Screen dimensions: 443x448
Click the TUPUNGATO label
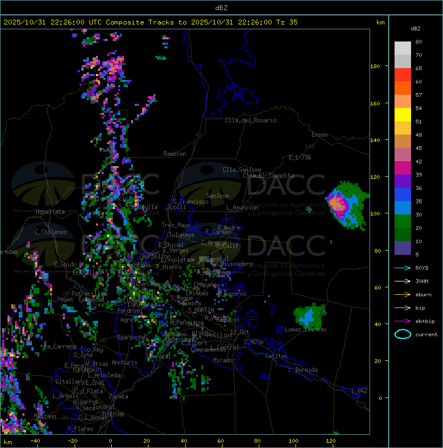pos(86,370)
